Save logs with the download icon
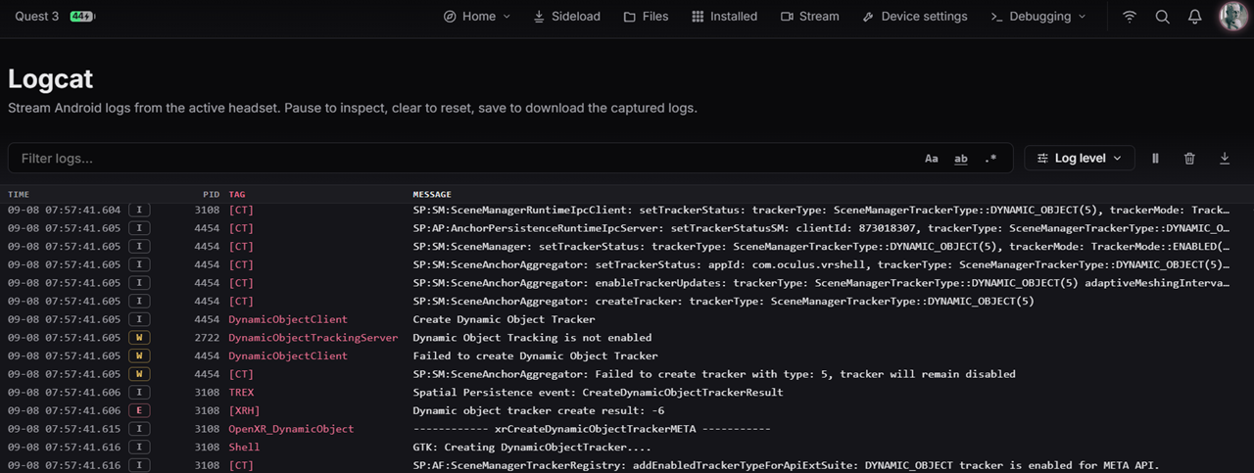Image resolution: width=1254 pixels, height=473 pixels. [1224, 159]
